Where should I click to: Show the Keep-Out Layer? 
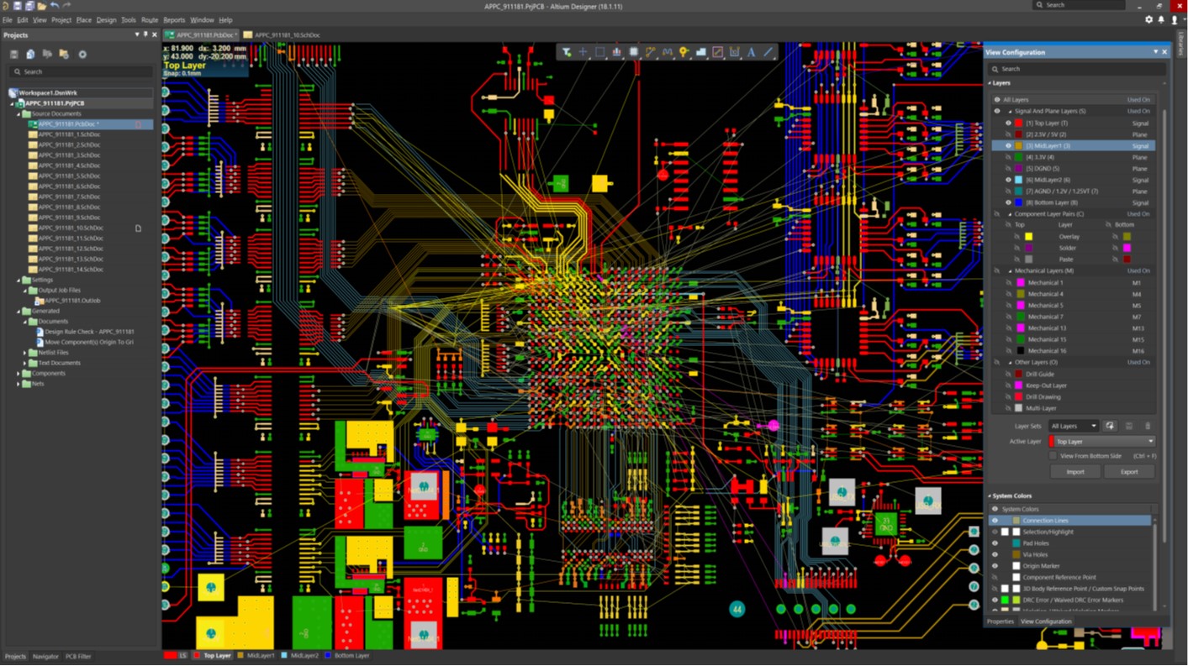tap(1008, 385)
